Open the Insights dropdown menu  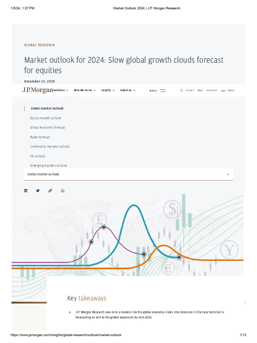(108, 90)
